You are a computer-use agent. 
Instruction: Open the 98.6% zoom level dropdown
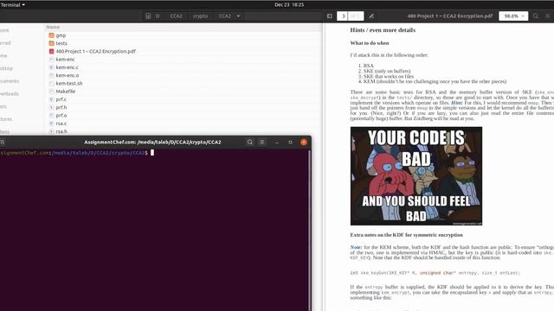513,16
